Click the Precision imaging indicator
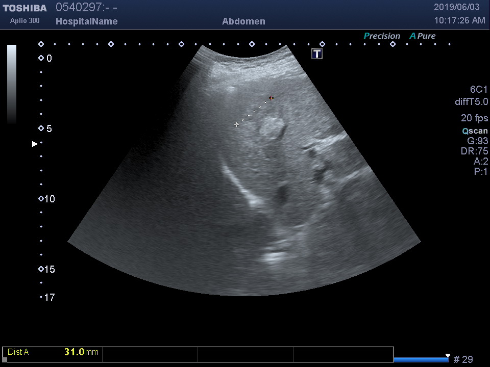The width and height of the screenshot is (490, 367). coord(382,36)
